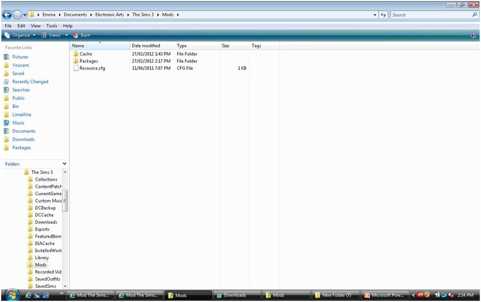Open the Cache folder in Mods
Image resolution: width=481 pixels, height=302 pixels.
(86, 53)
